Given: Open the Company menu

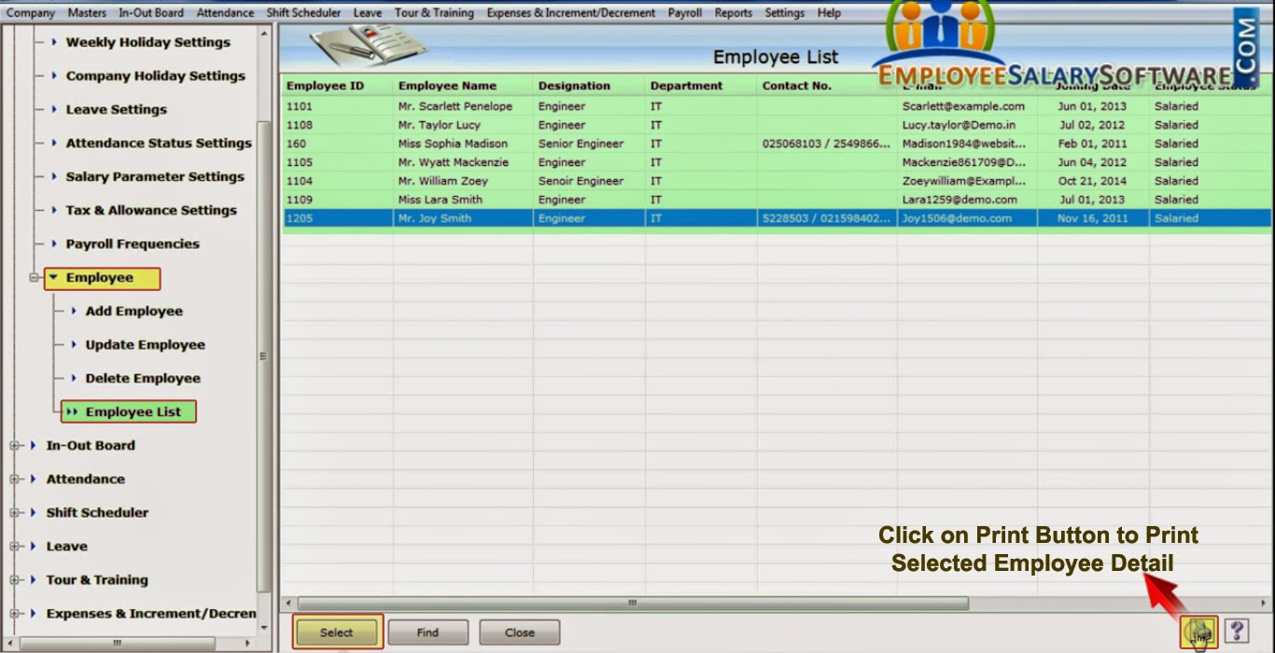Looking at the screenshot, I should pyautogui.click(x=30, y=12).
